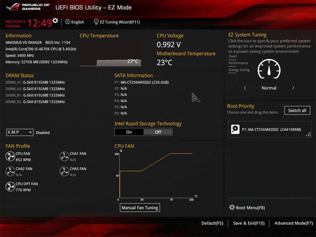Viewport: 316px width, 237px height.
Task: Click the 12:49 clock time
Action: (x=40, y=23)
